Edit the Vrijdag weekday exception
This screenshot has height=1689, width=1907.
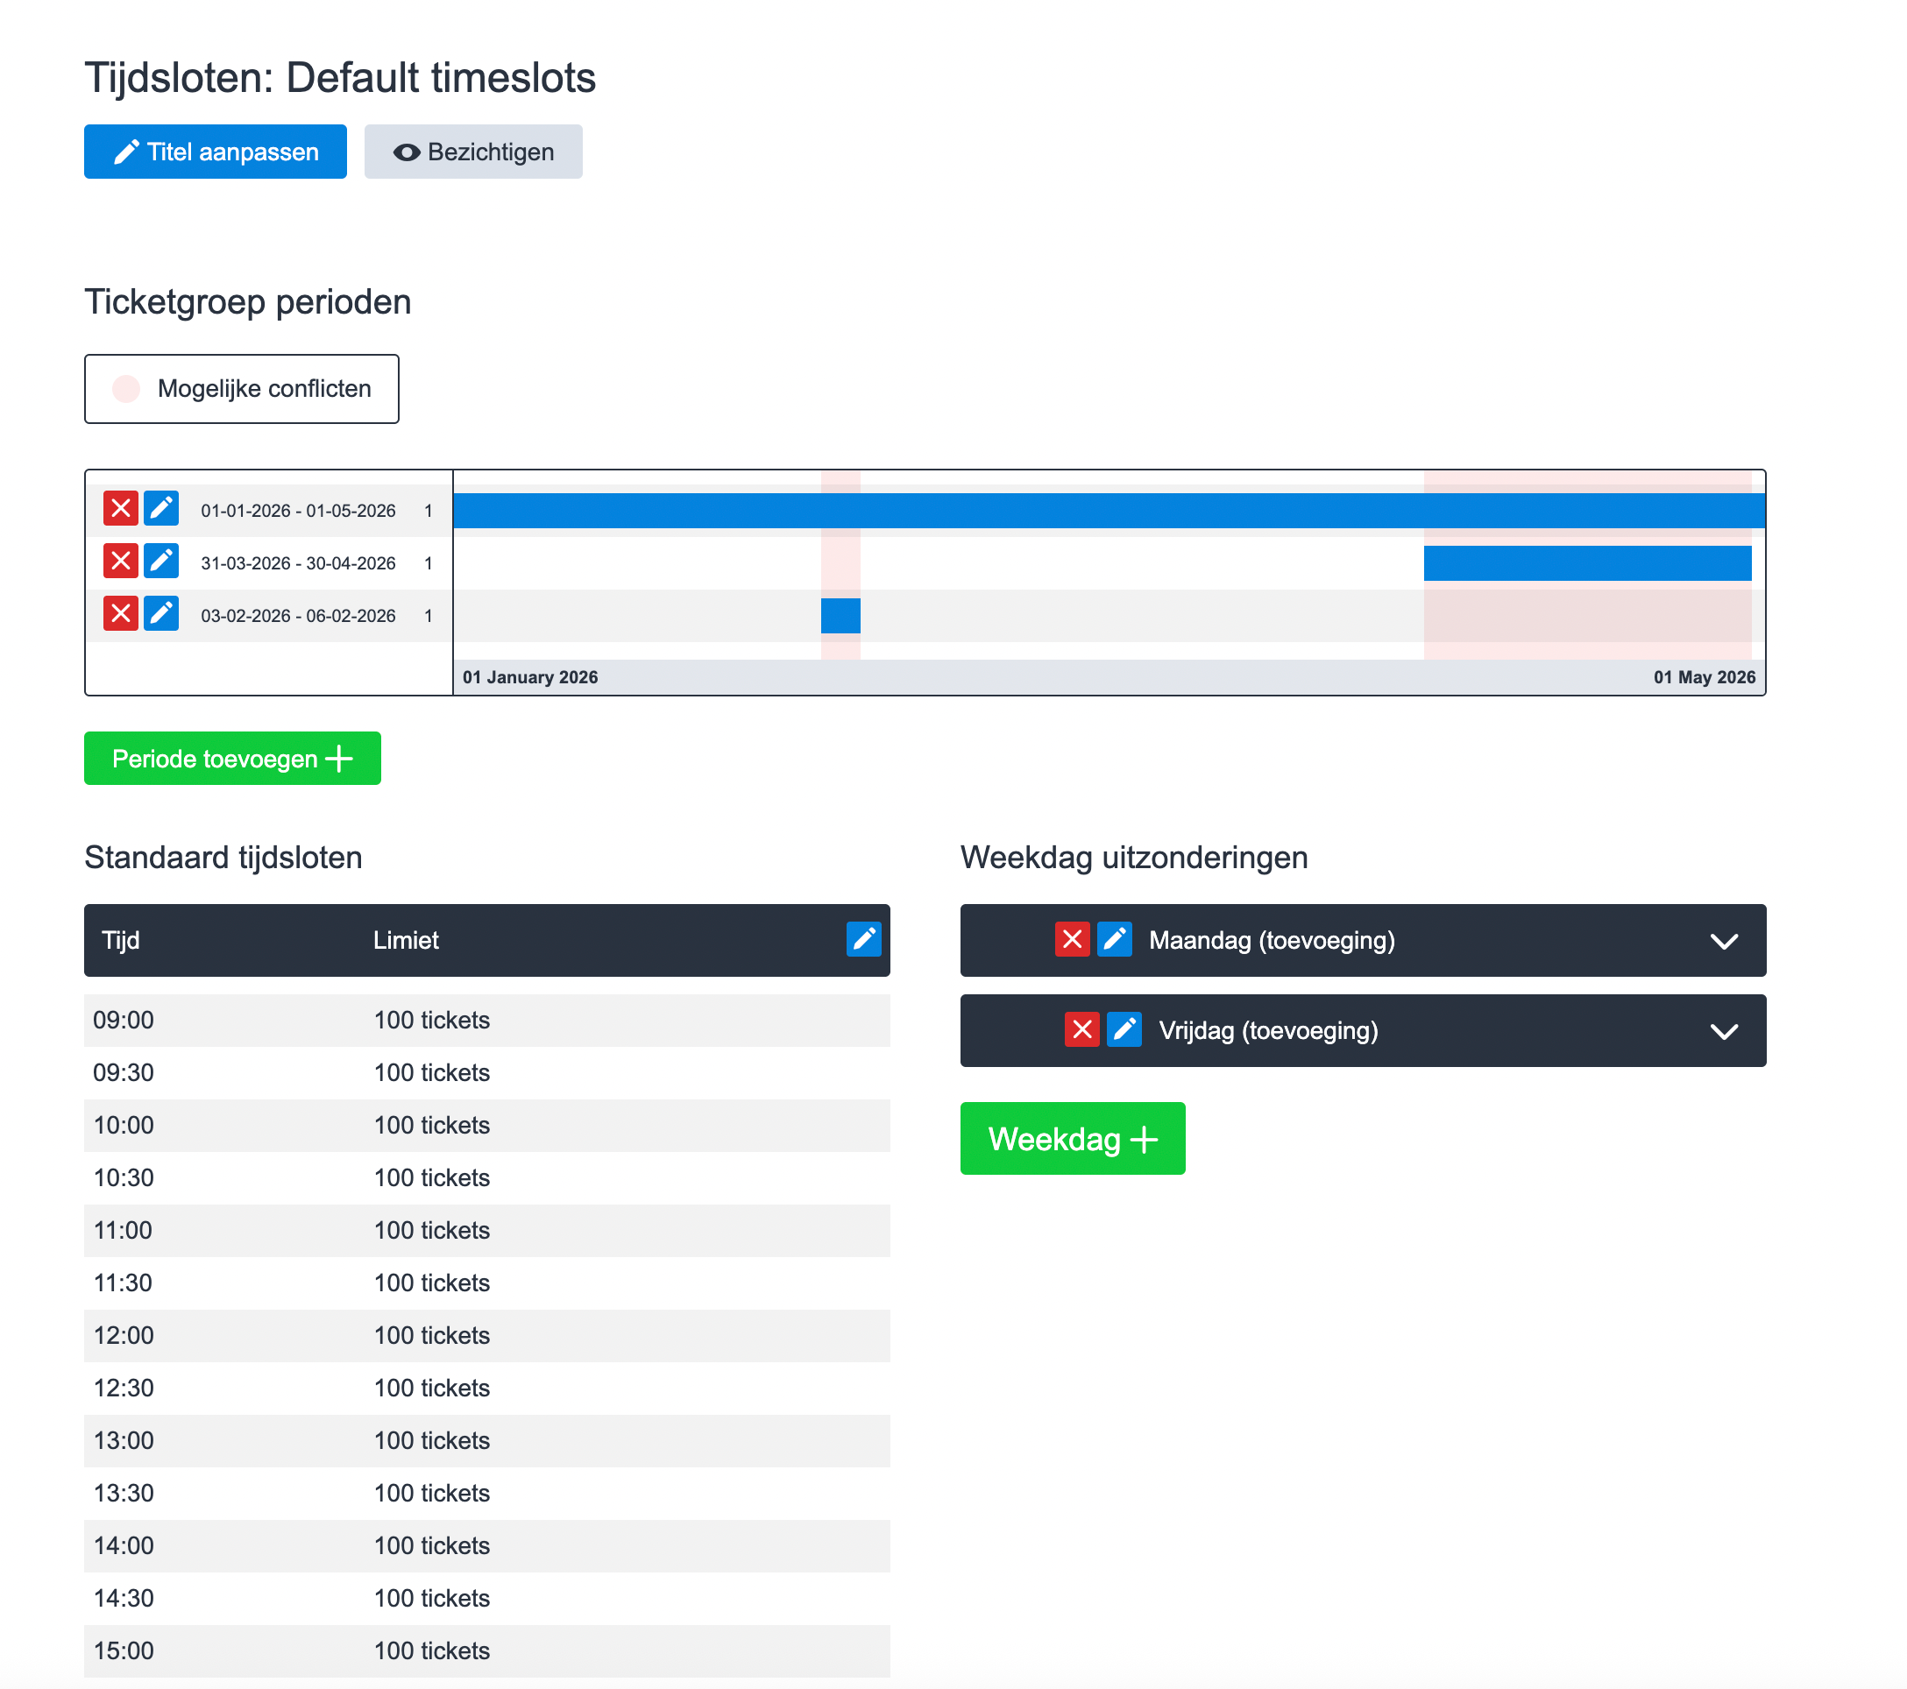click(1124, 1029)
